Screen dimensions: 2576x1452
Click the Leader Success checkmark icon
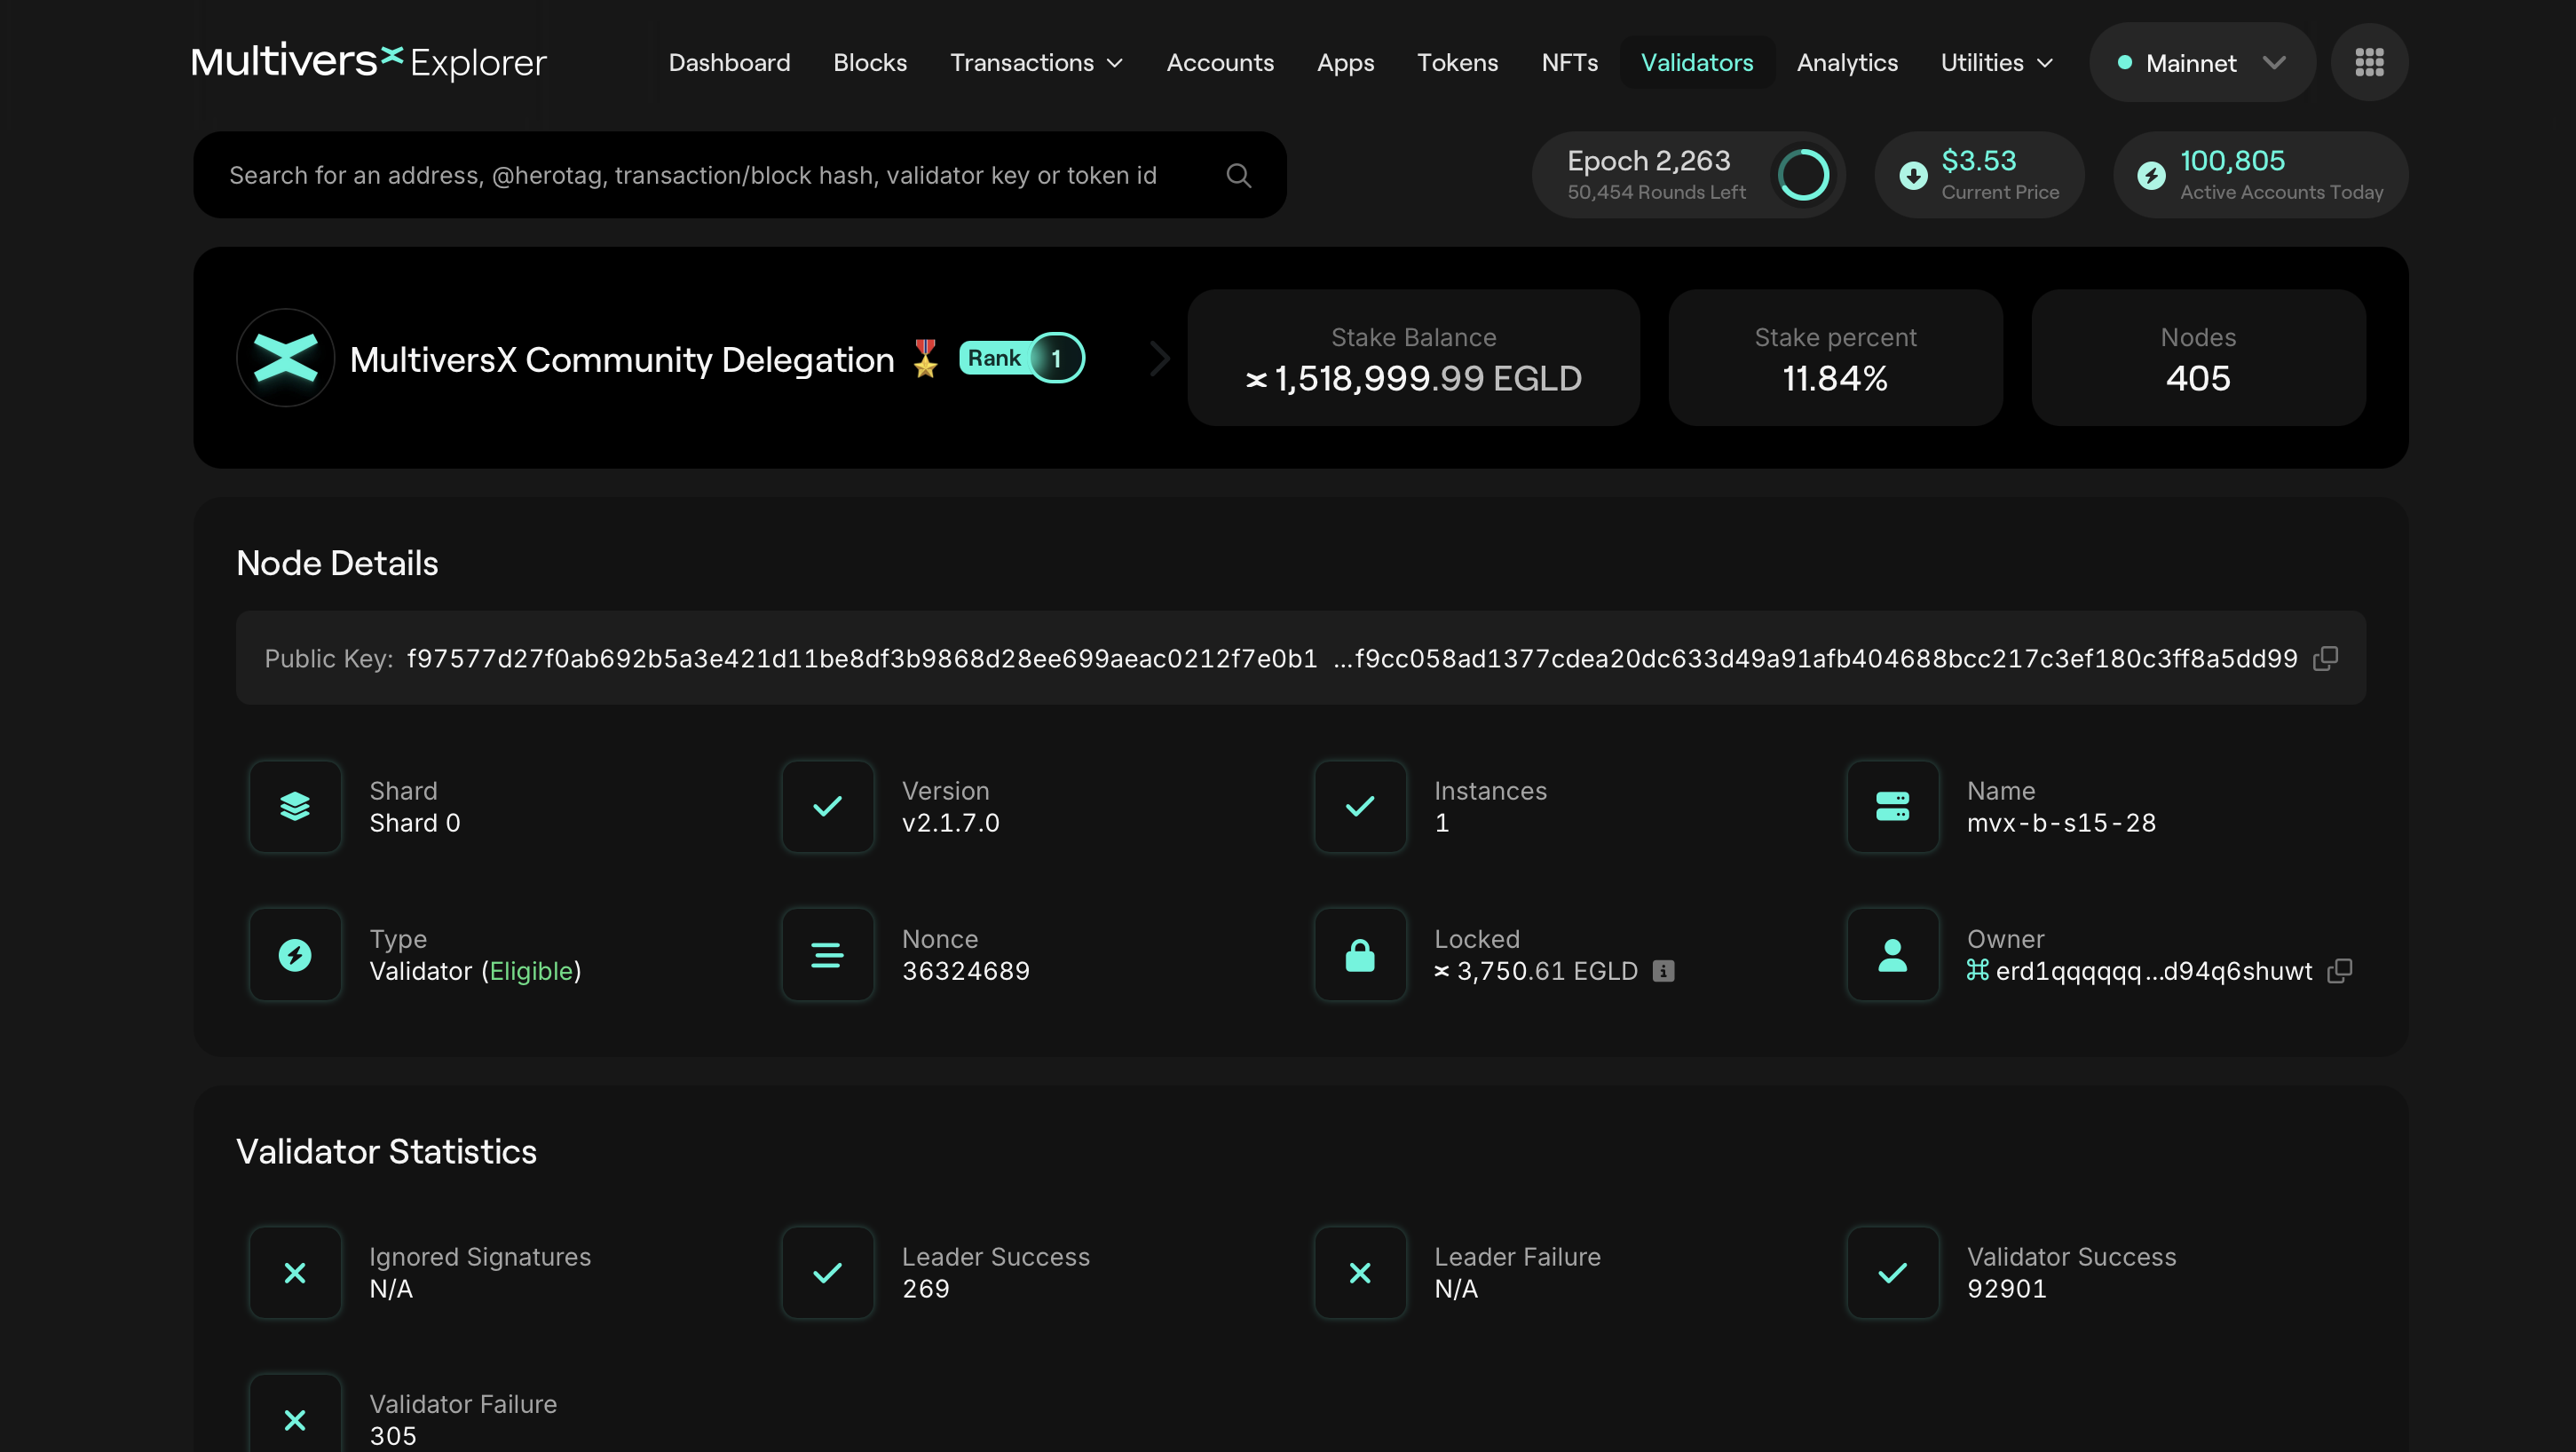(827, 1272)
